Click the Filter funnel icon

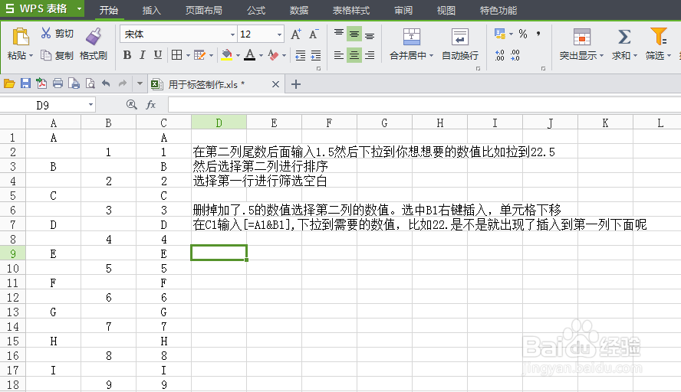658,37
